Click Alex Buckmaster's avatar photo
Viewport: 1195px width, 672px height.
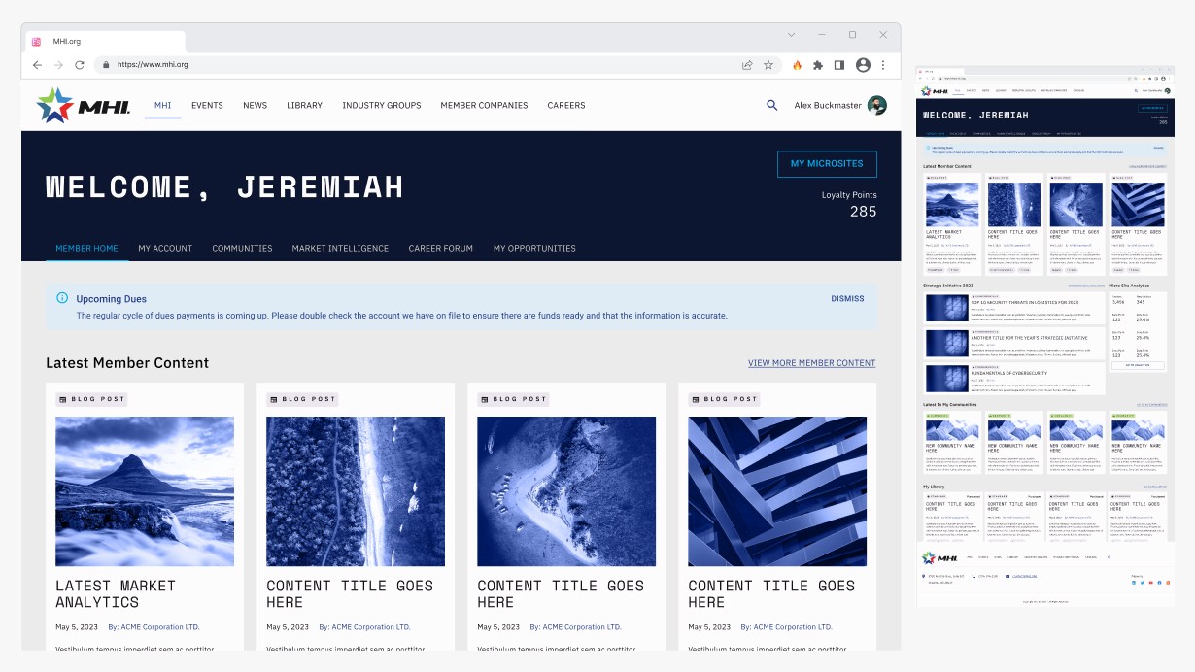click(x=877, y=105)
